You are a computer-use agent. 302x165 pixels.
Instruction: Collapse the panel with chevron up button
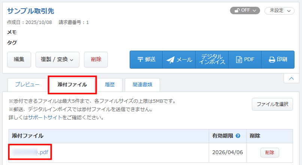click(x=291, y=78)
